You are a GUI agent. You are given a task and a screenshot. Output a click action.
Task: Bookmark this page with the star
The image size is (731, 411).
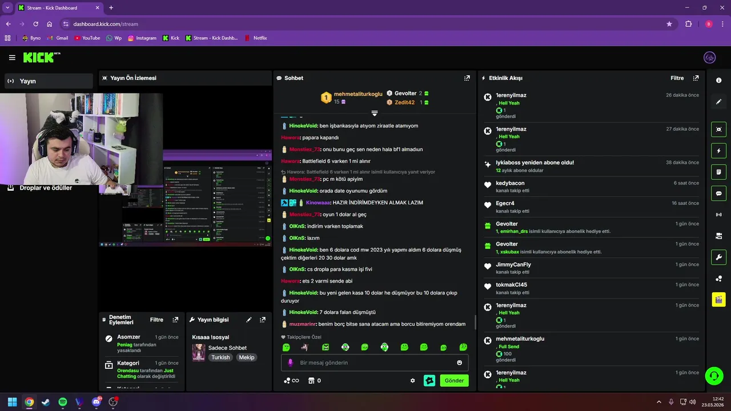(x=669, y=24)
